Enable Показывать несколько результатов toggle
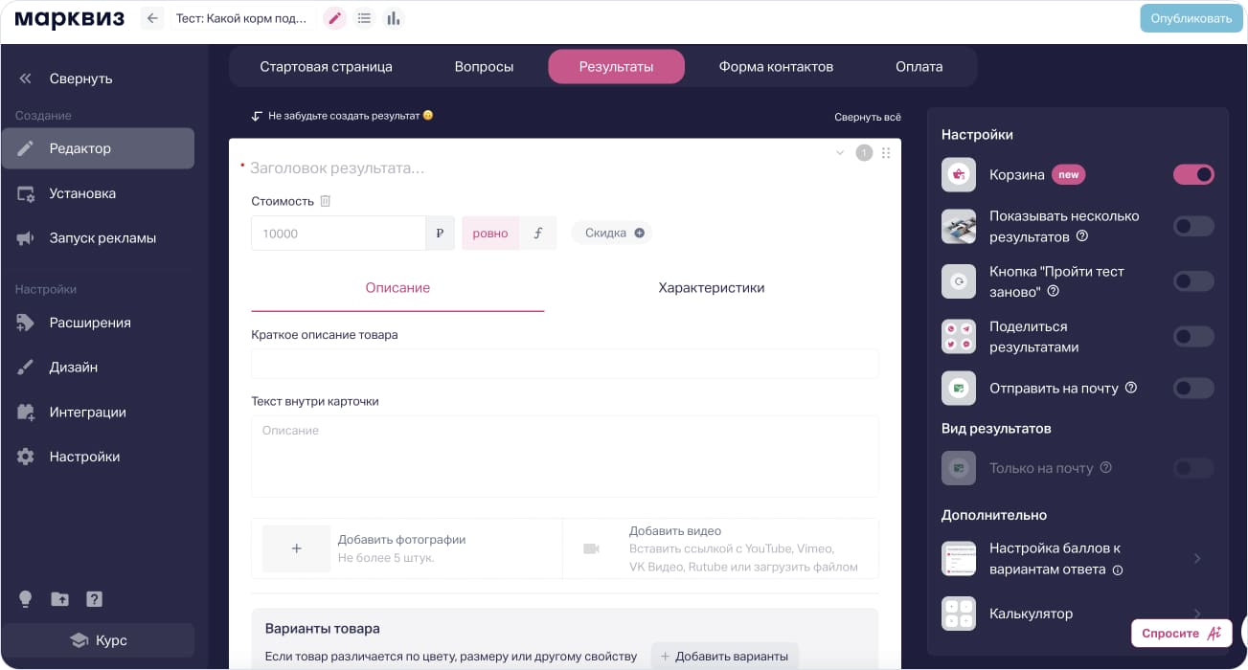This screenshot has width=1248, height=670. (x=1193, y=226)
